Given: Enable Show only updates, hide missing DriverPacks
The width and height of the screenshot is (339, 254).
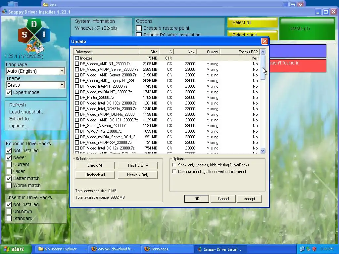Looking at the screenshot, I should tap(174, 165).
